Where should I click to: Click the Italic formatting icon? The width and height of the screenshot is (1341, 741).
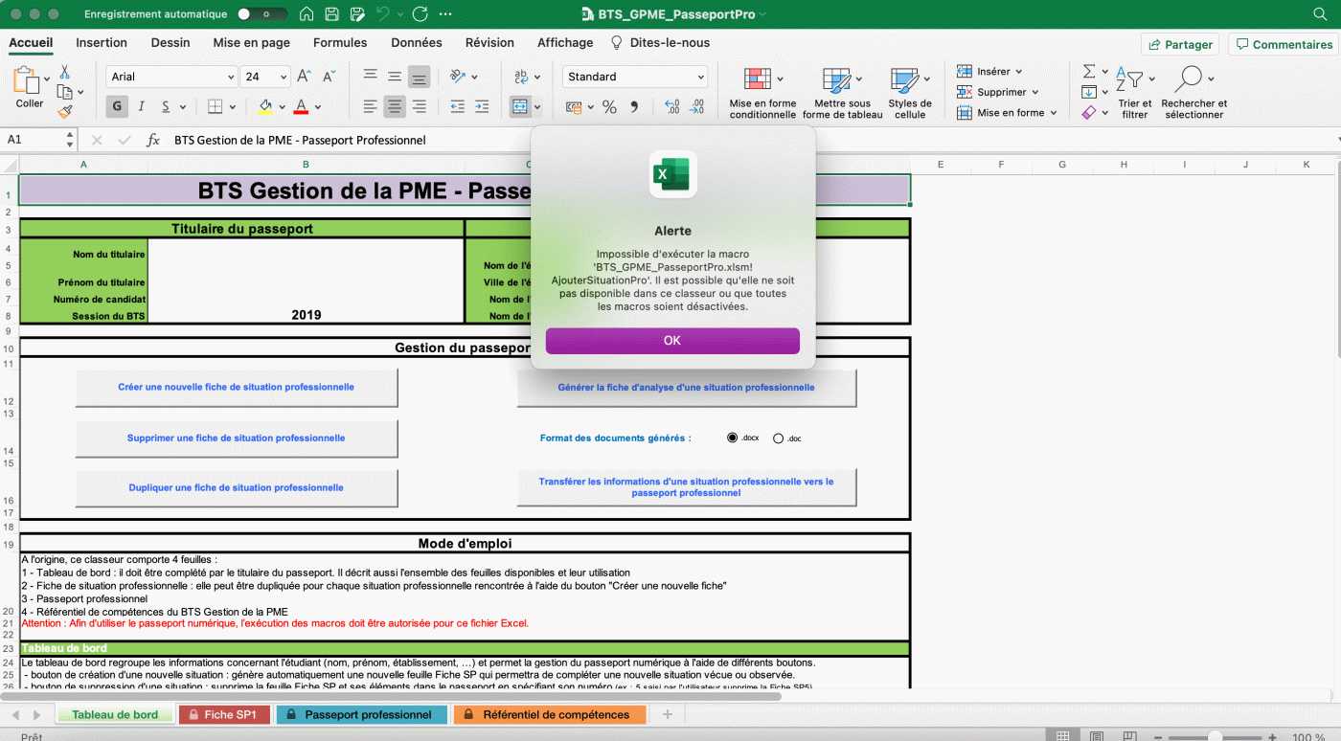click(142, 106)
